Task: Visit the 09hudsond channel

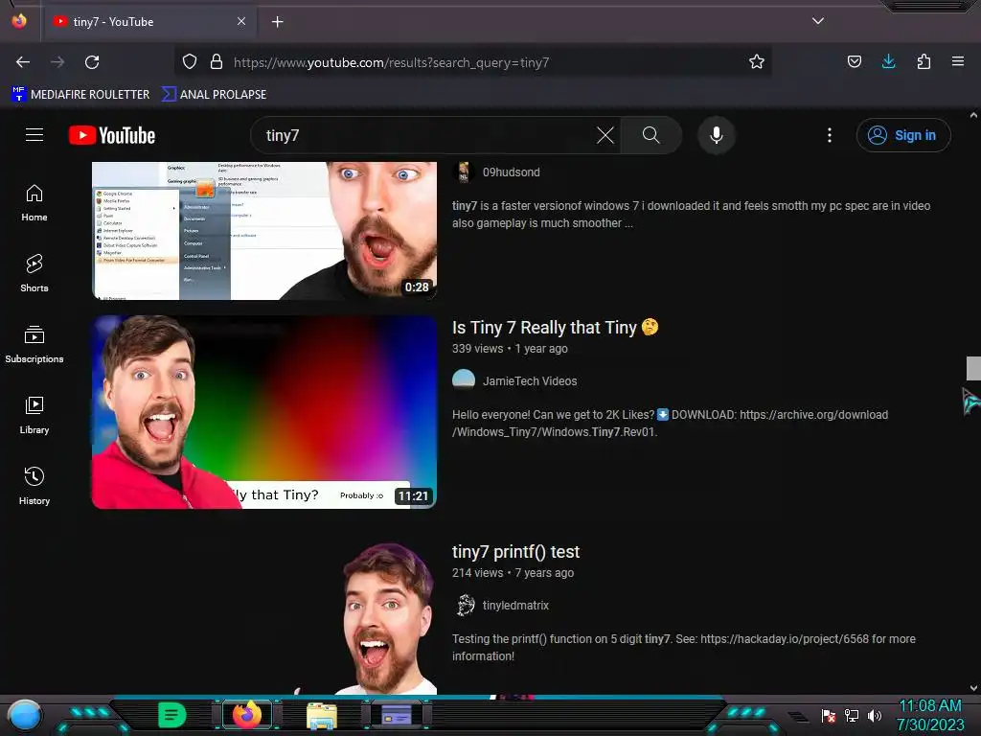Action: point(511,172)
